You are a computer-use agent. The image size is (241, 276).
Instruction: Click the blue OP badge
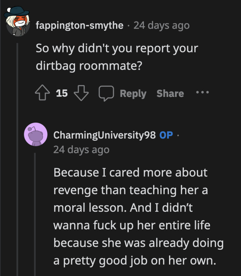click(166, 136)
